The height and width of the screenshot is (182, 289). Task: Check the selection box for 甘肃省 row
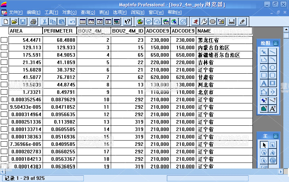[4, 77]
